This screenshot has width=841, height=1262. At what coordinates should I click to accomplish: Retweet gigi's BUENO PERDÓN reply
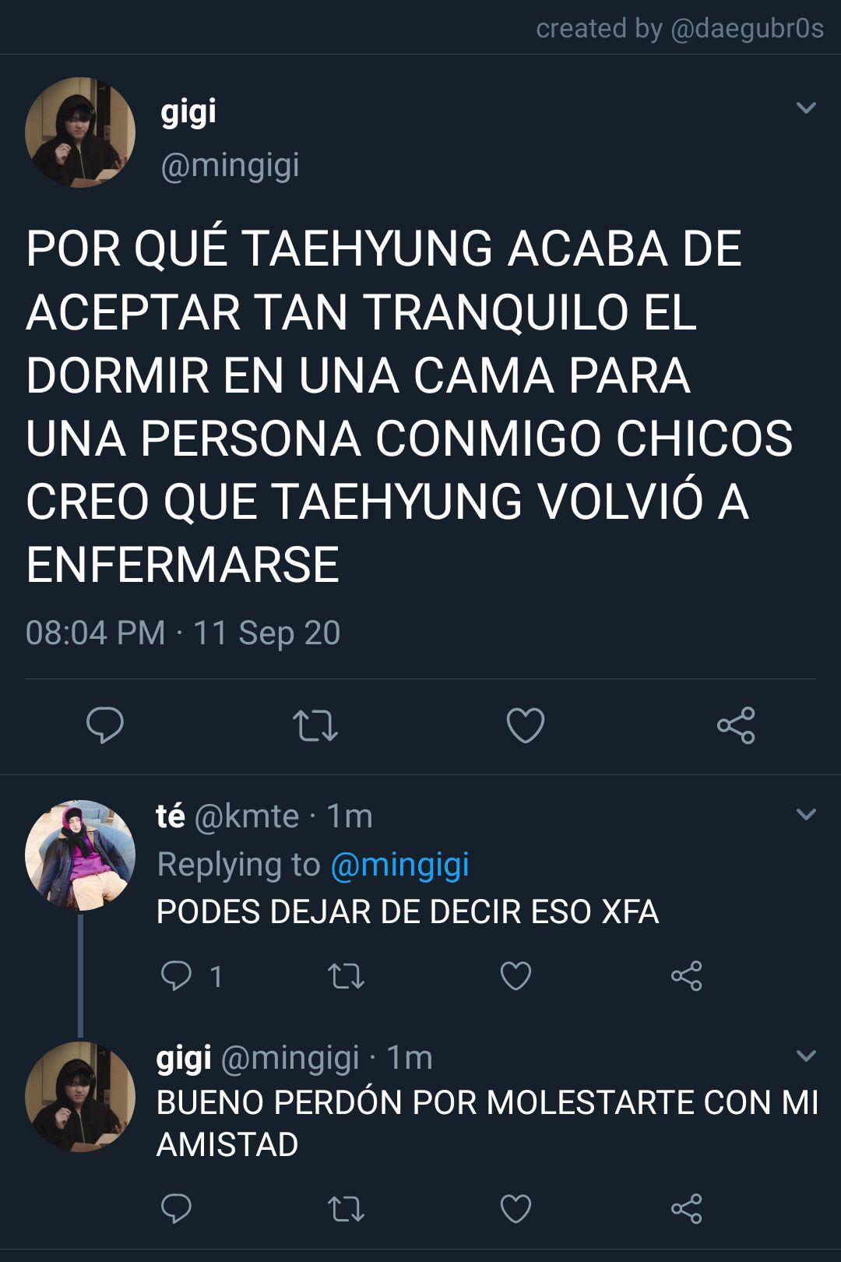click(x=346, y=1209)
